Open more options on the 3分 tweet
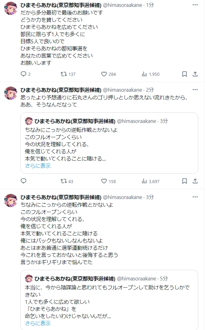The width and height of the screenshot is (206, 330). coord(195,197)
